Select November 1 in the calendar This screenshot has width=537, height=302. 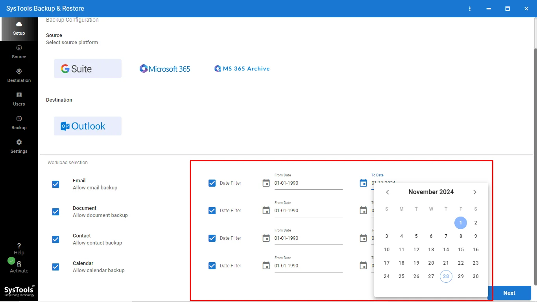click(461, 223)
